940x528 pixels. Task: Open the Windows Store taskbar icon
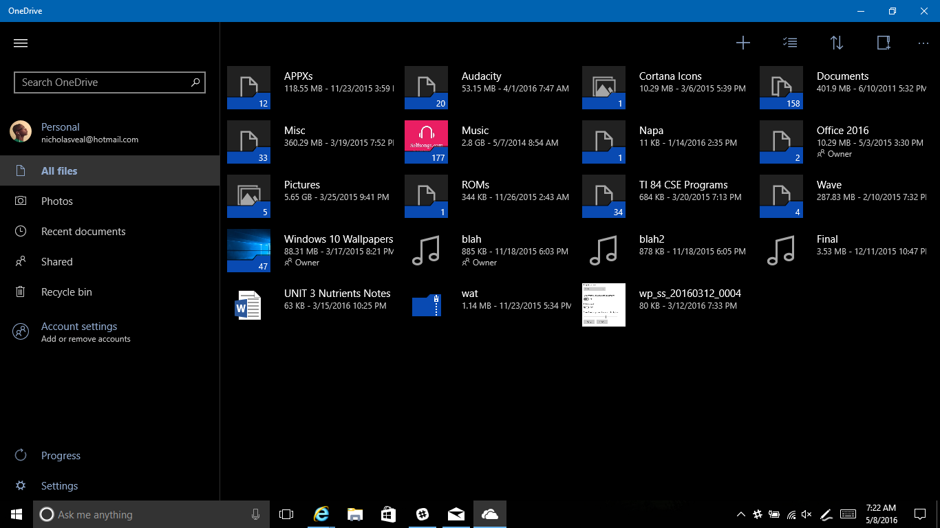point(388,514)
